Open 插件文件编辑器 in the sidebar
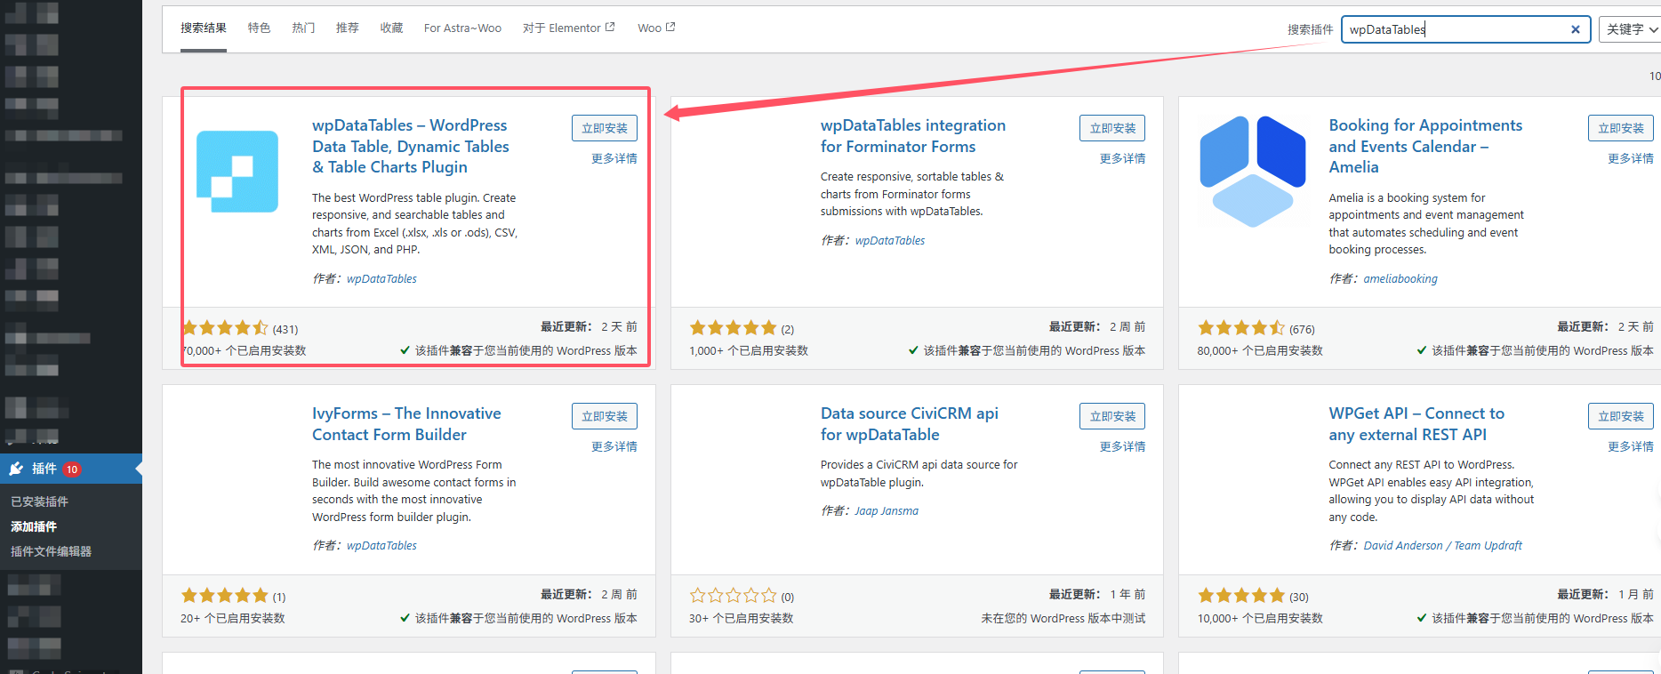 (51, 551)
